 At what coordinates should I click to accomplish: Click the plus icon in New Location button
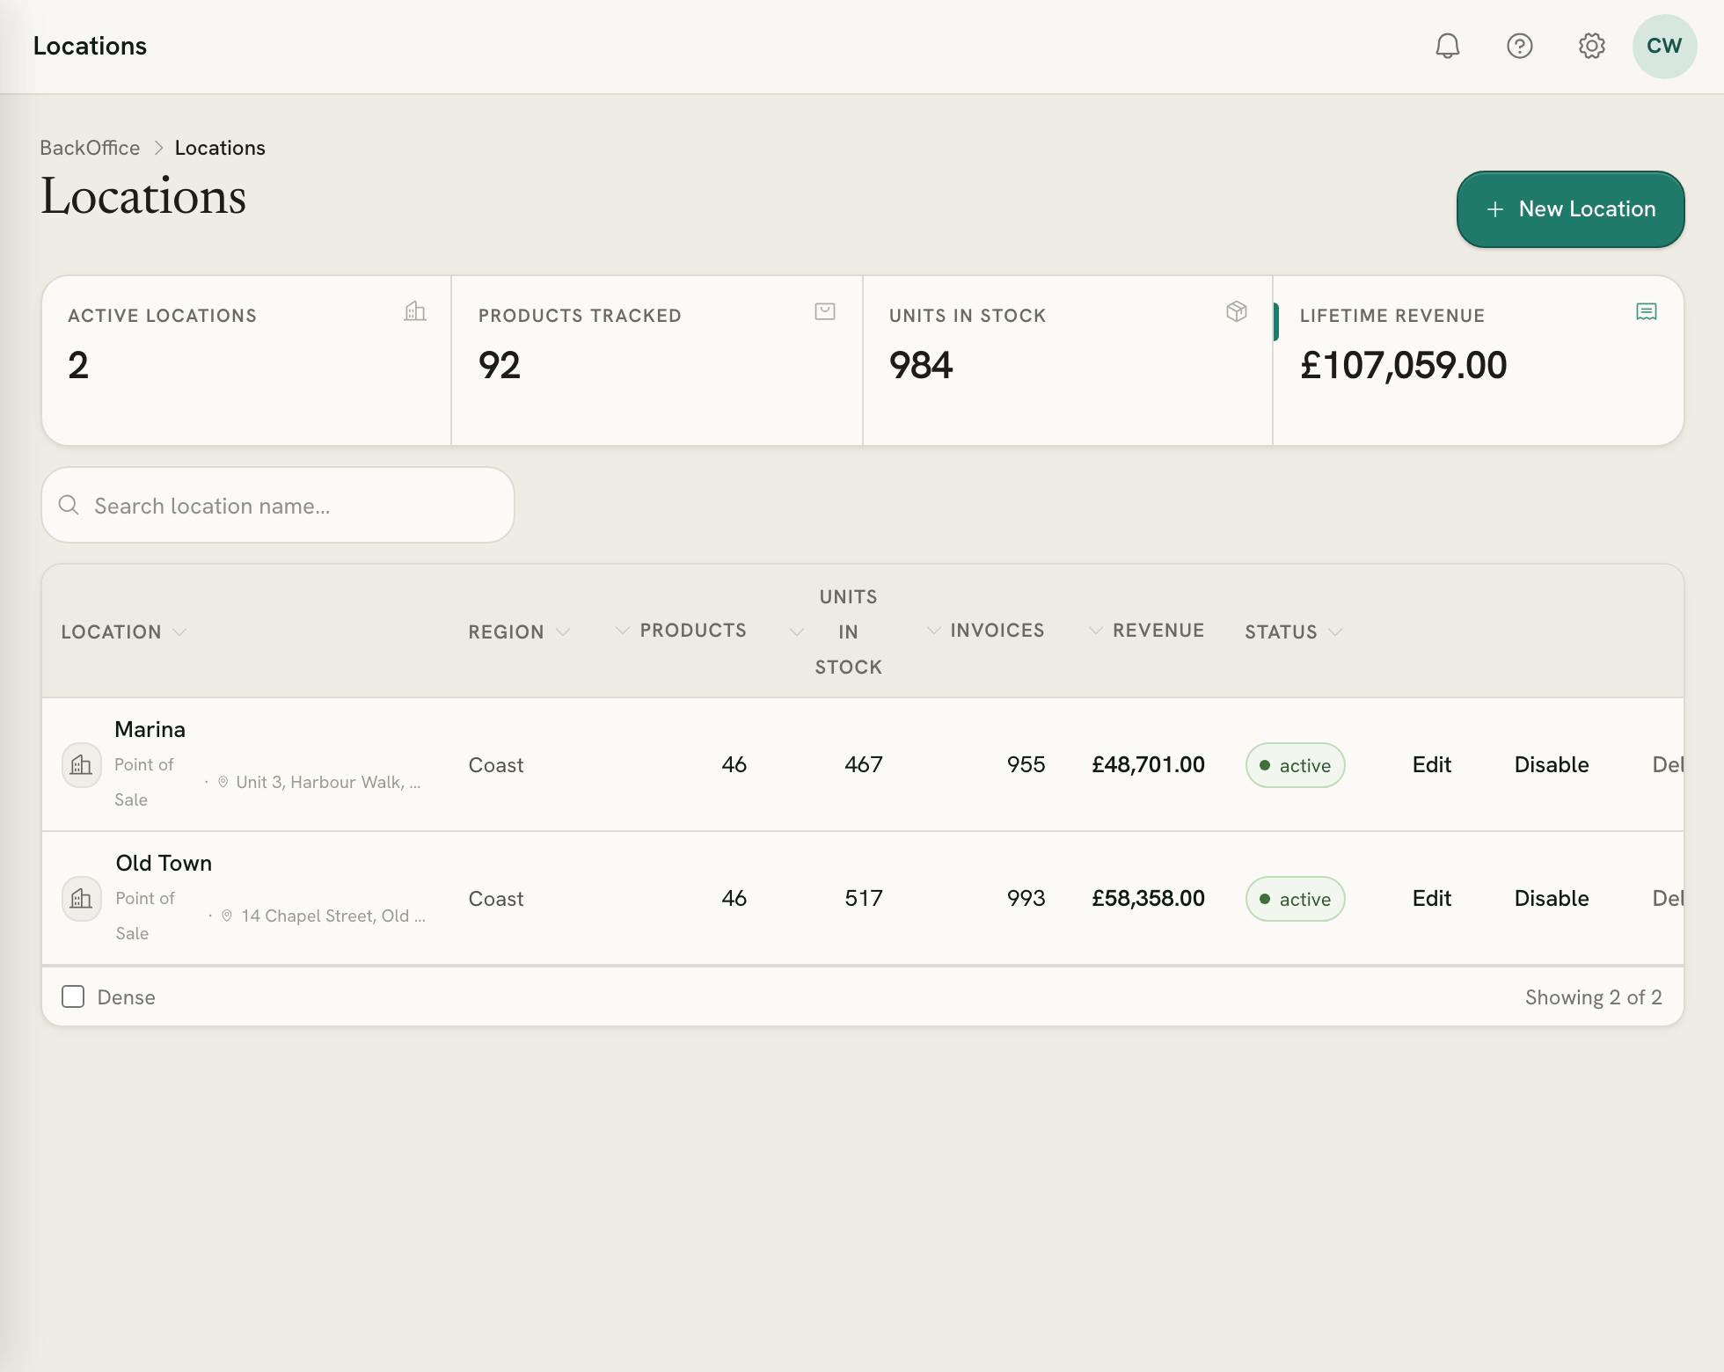click(1495, 209)
